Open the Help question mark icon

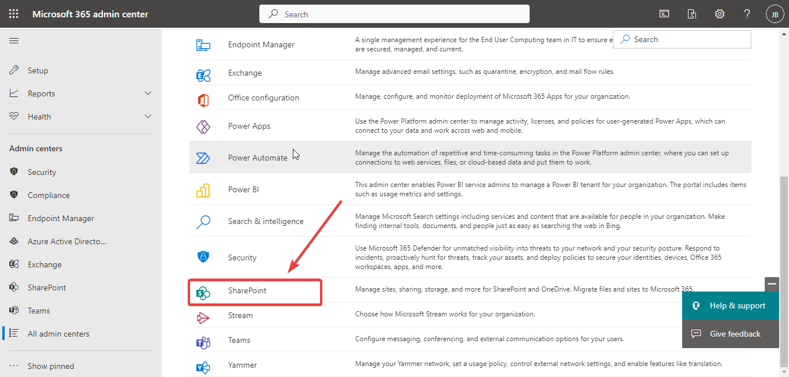pyautogui.click(x=747, y=14)
